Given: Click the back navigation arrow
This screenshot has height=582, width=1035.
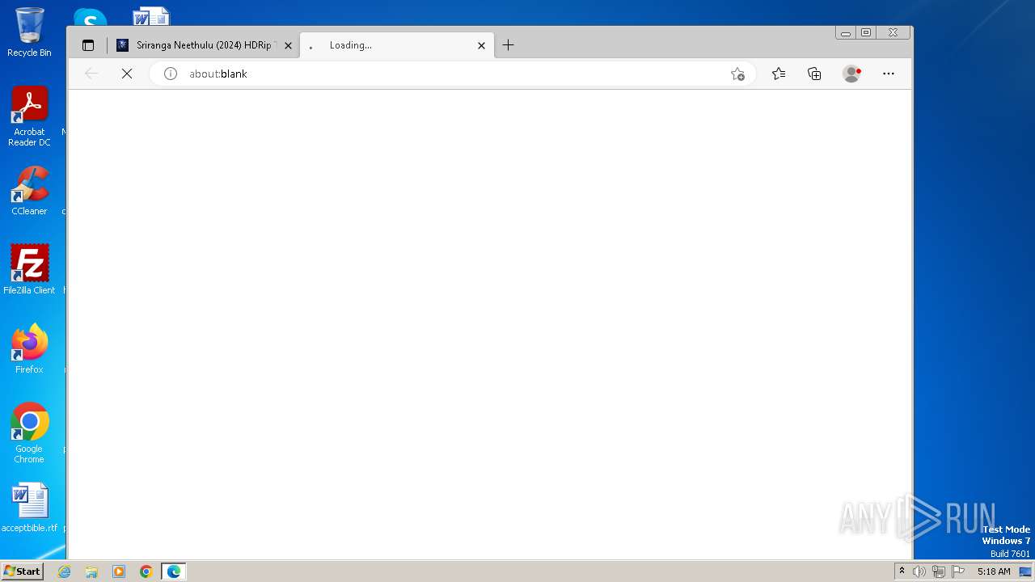Looking at the screenshot, I should click(x=91, y=74).
